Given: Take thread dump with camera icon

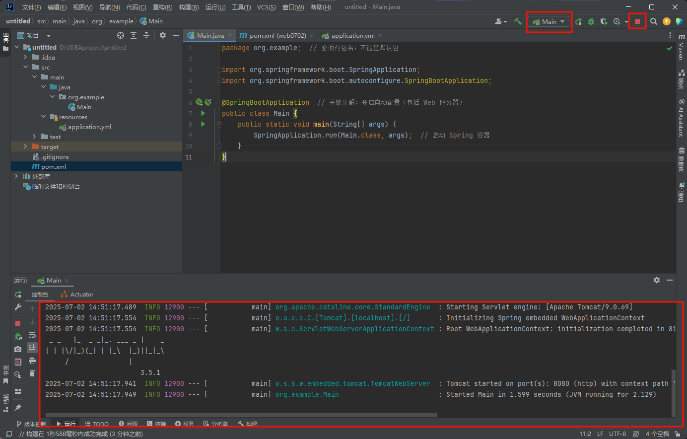Looking at the screenshot, I should 18,349.
